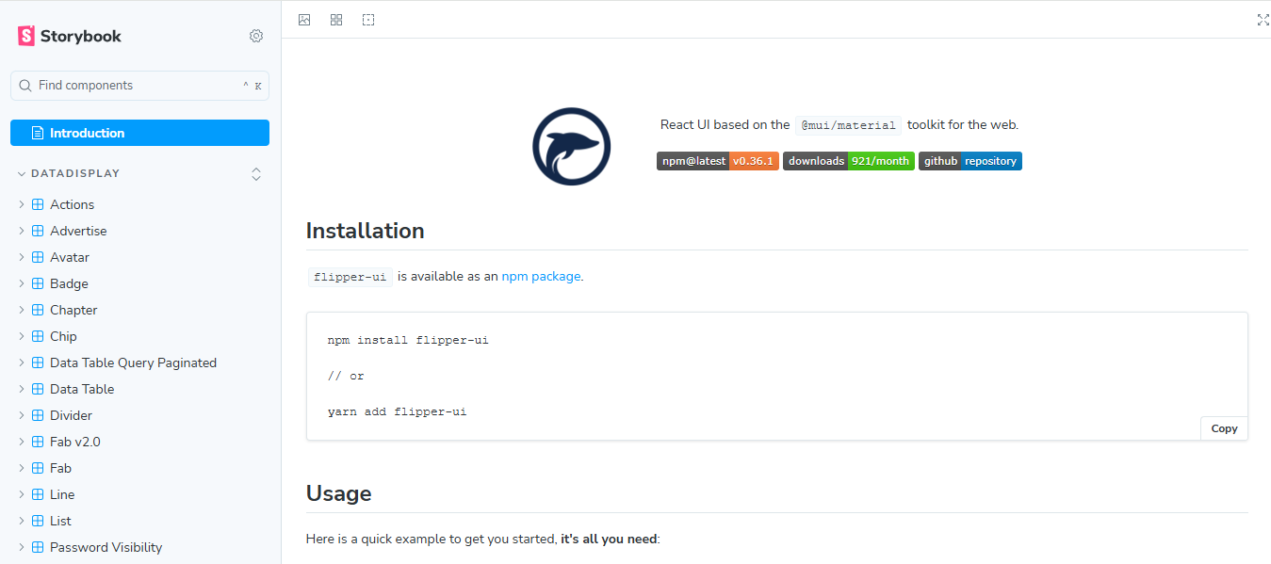Viewport: 1271px width, 564px height.
Task: Click the Line component grid icon
Action: click(x=38, y=494)
